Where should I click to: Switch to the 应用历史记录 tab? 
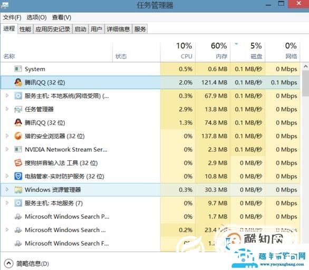[53, 29]
